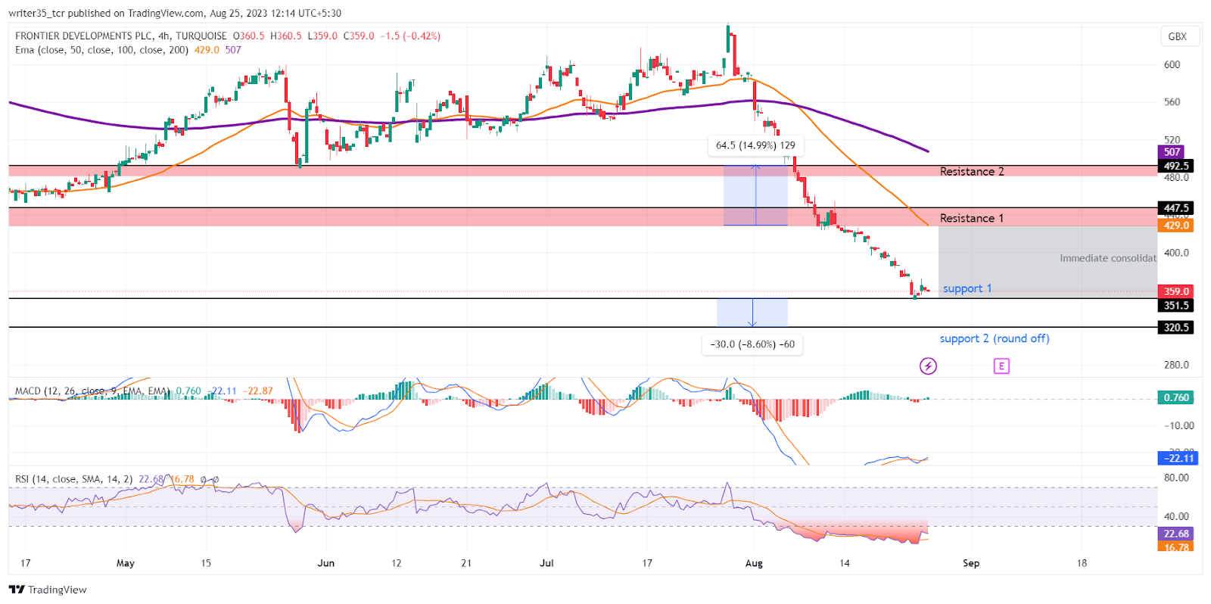Click the support 2 (round off) label
1211x604 pixels.
click(x=995, y=338)
